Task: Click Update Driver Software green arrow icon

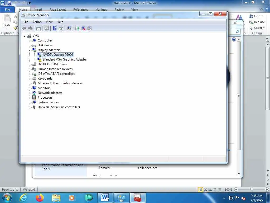Action: [x=77, y=29]
